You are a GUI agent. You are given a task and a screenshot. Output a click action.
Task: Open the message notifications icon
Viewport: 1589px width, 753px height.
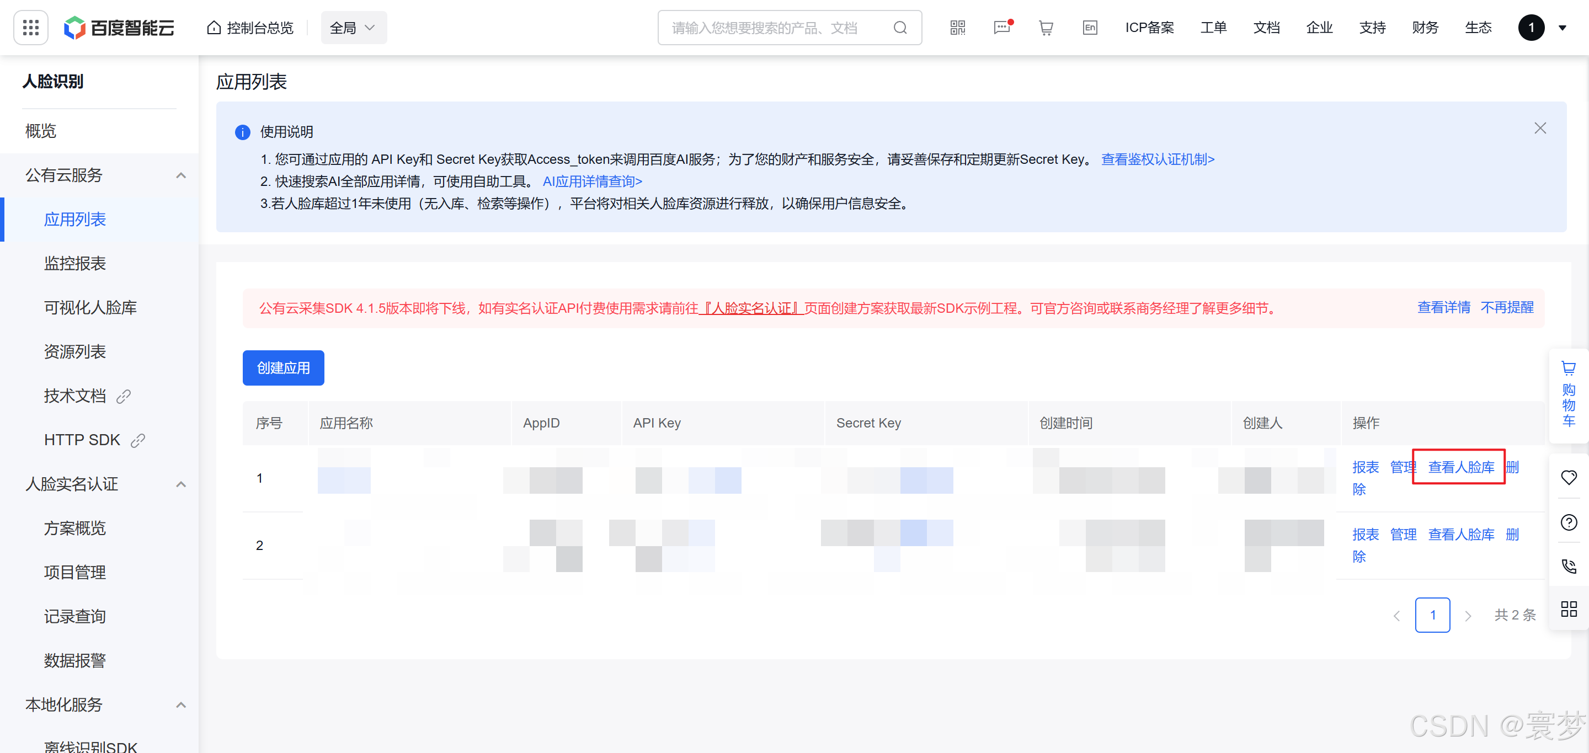1002,28
